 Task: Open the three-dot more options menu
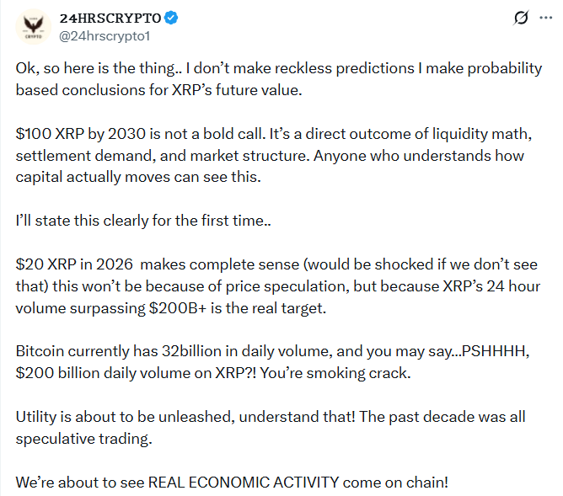pyautogui.click(x=546, y=19)
